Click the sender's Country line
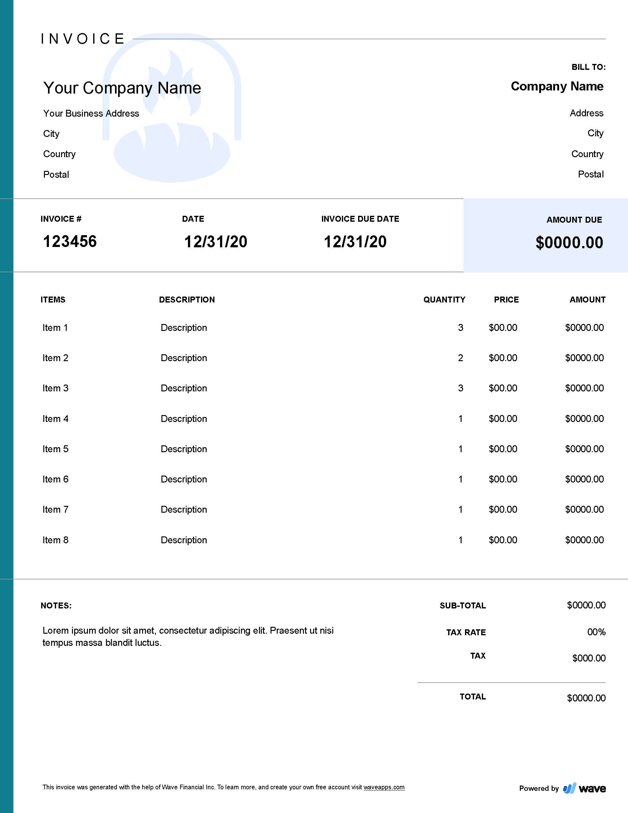 pyautogui.click(x=60, y=154)
